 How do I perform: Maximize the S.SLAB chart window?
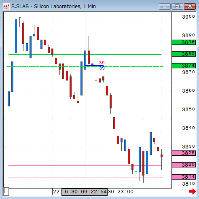(177, 6)
